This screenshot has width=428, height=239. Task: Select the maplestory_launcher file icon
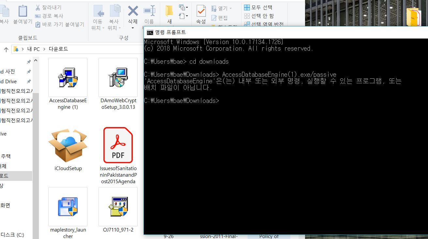(68, 207)
